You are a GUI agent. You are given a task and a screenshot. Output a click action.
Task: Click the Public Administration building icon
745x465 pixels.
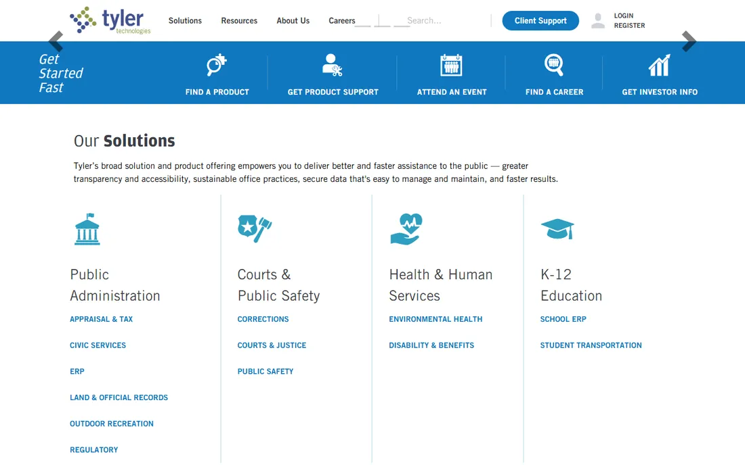coord(87,229)
